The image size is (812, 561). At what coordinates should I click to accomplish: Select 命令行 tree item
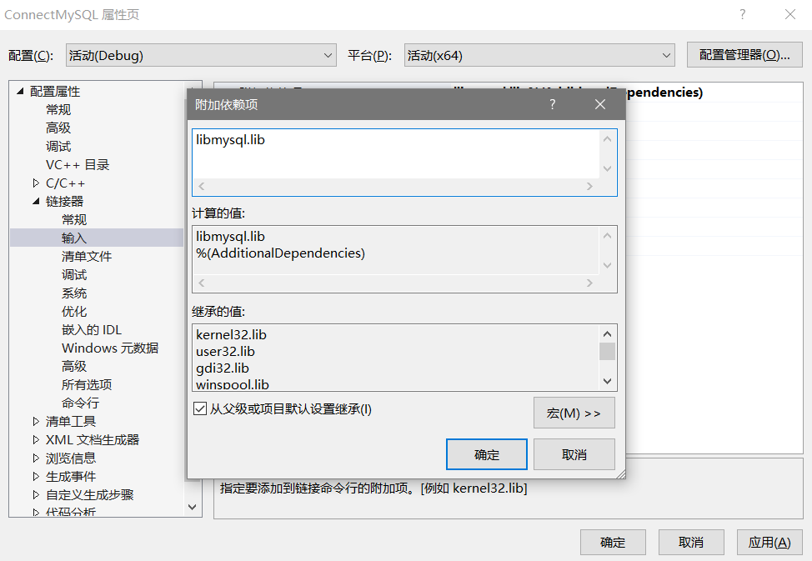(x=81, y=403)
